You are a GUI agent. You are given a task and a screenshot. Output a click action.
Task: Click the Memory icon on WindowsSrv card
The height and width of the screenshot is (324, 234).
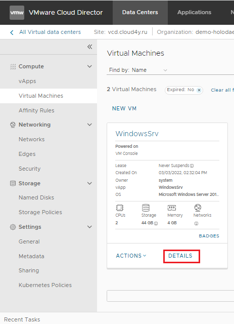(172, 207)
